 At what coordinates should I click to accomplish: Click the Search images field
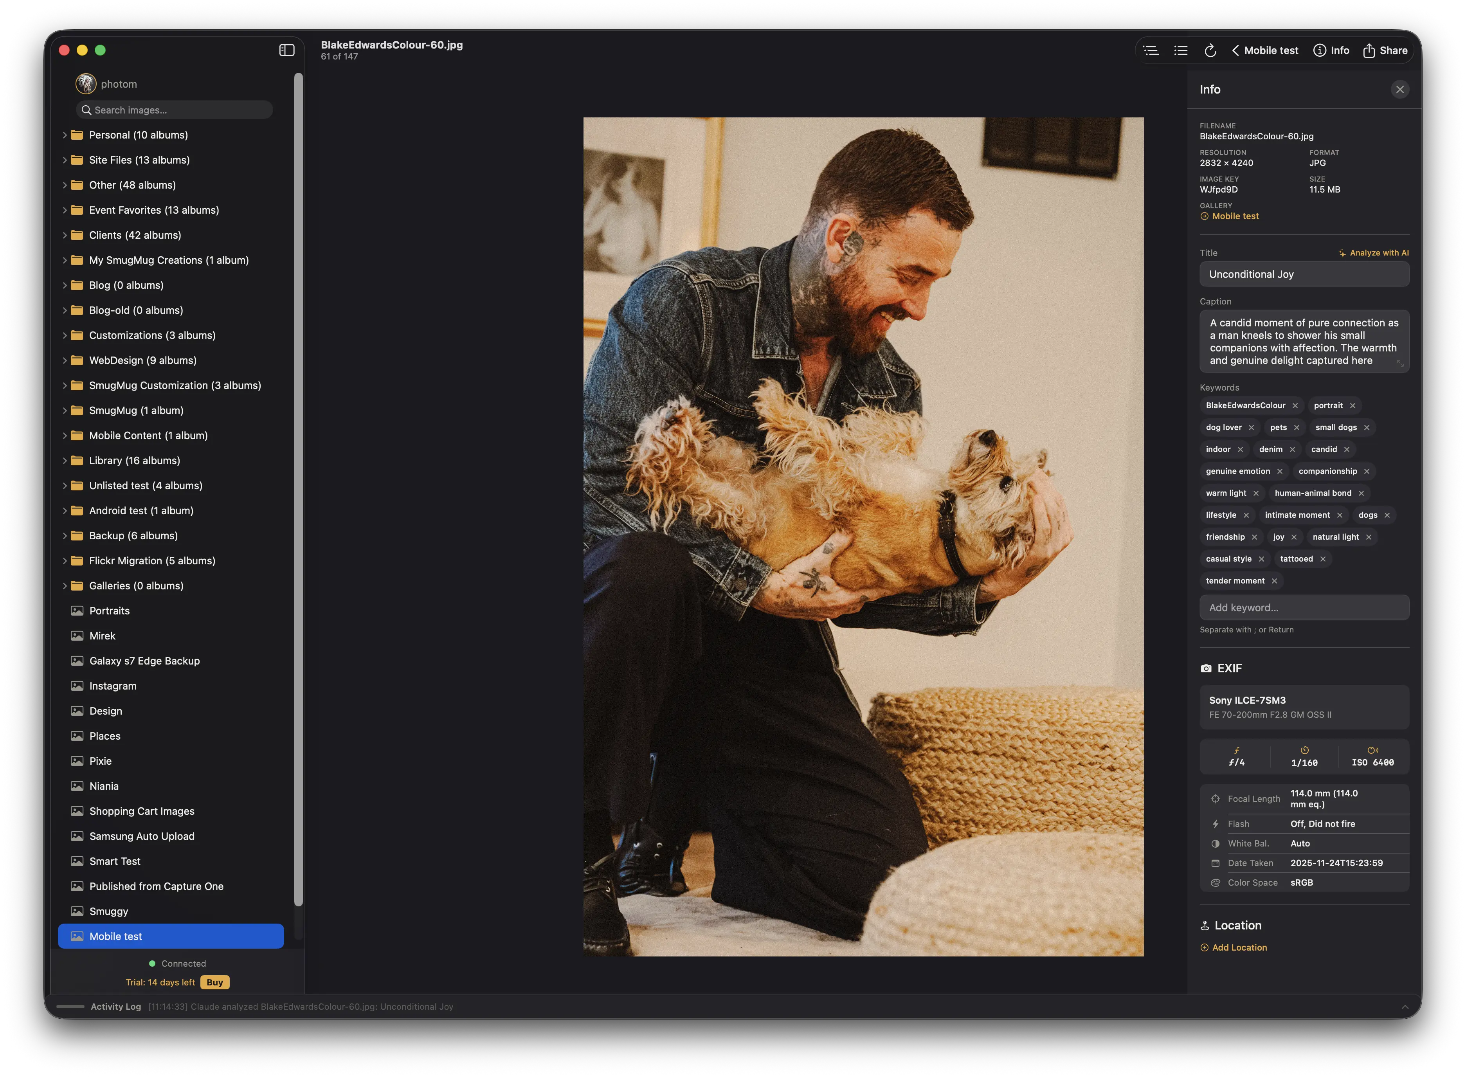pyautogui.click(x=173, y=110)
